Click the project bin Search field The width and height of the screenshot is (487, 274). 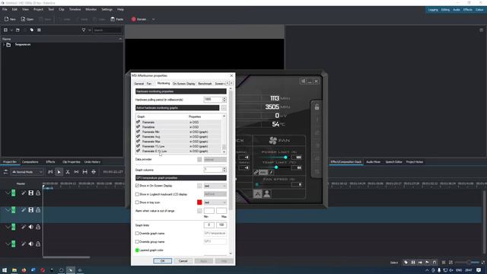point(107,30)
